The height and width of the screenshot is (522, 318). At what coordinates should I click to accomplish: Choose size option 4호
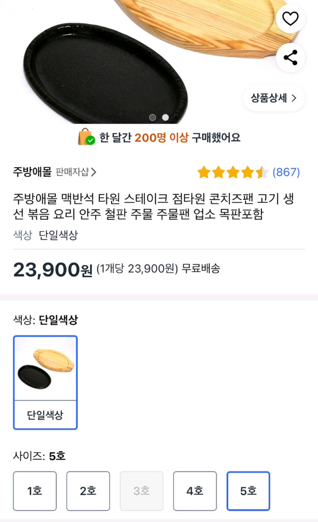click(195, 490)
